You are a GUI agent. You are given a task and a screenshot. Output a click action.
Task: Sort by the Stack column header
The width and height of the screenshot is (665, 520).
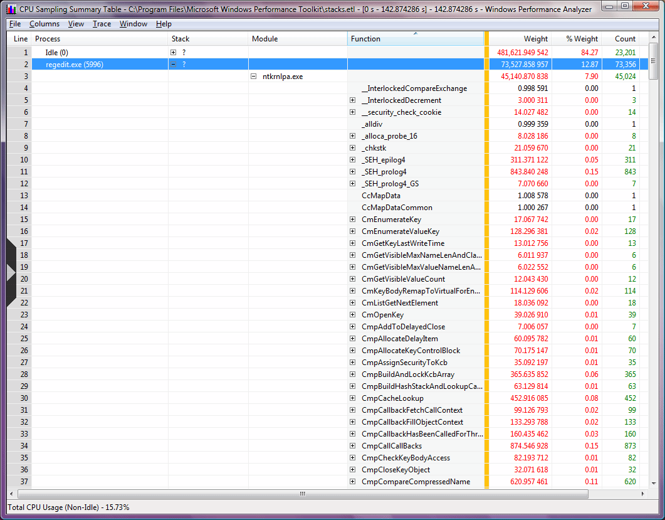[x=208, y=39]
